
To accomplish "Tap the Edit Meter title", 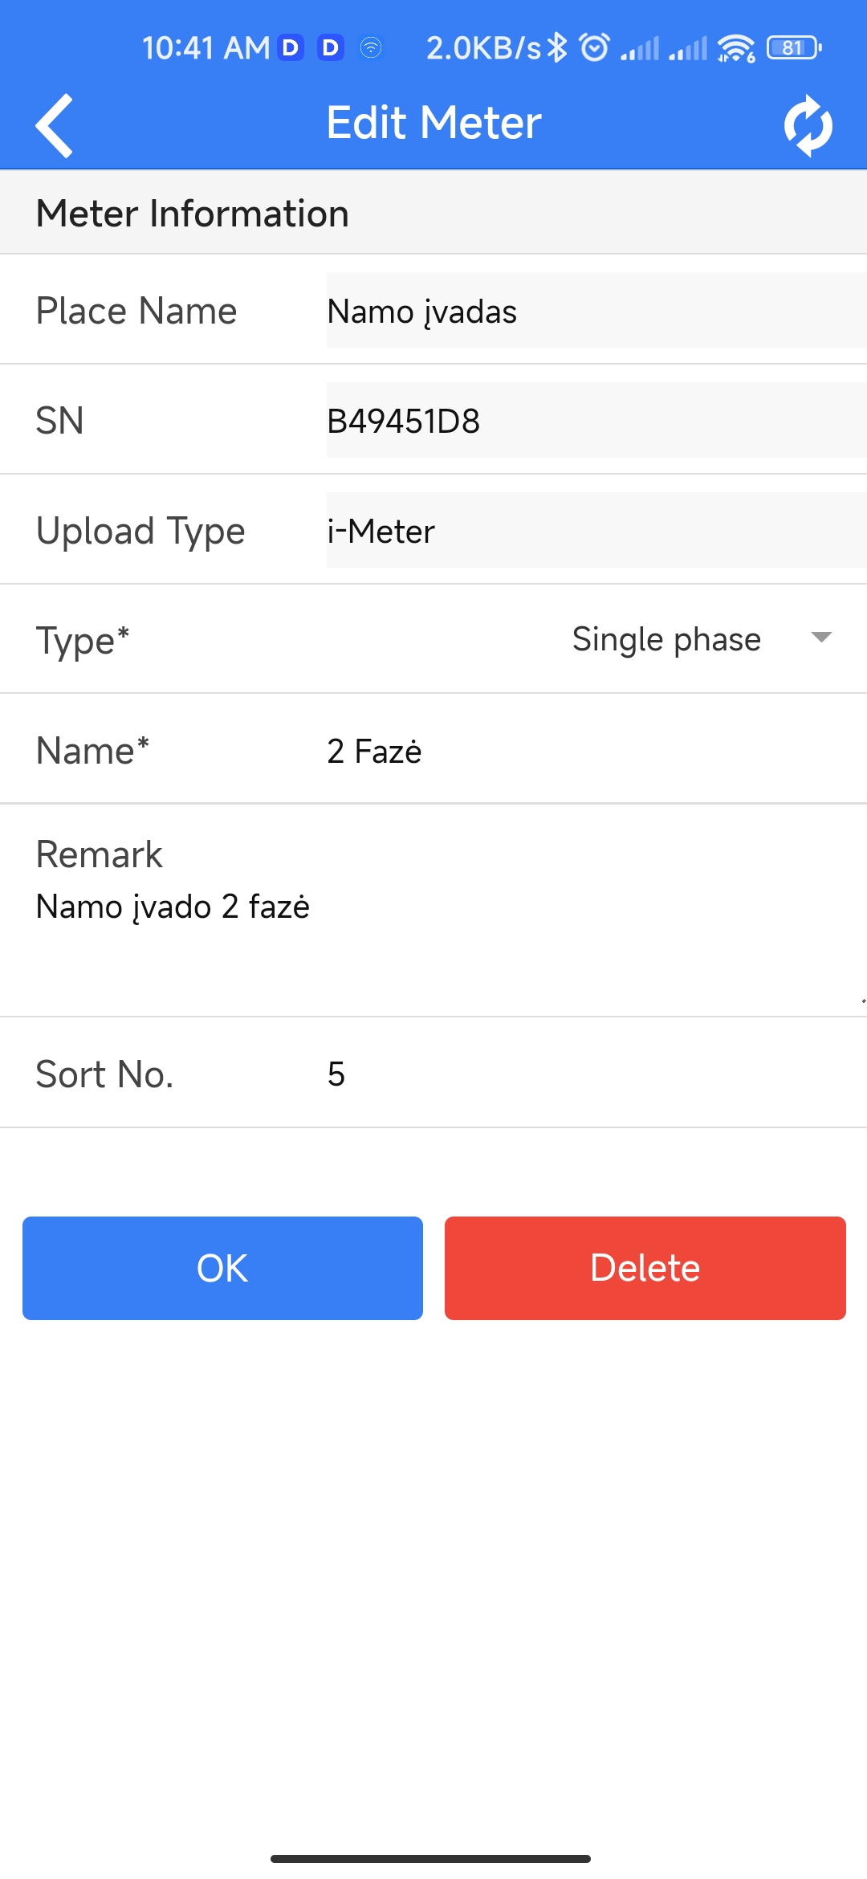I will 433,123.
